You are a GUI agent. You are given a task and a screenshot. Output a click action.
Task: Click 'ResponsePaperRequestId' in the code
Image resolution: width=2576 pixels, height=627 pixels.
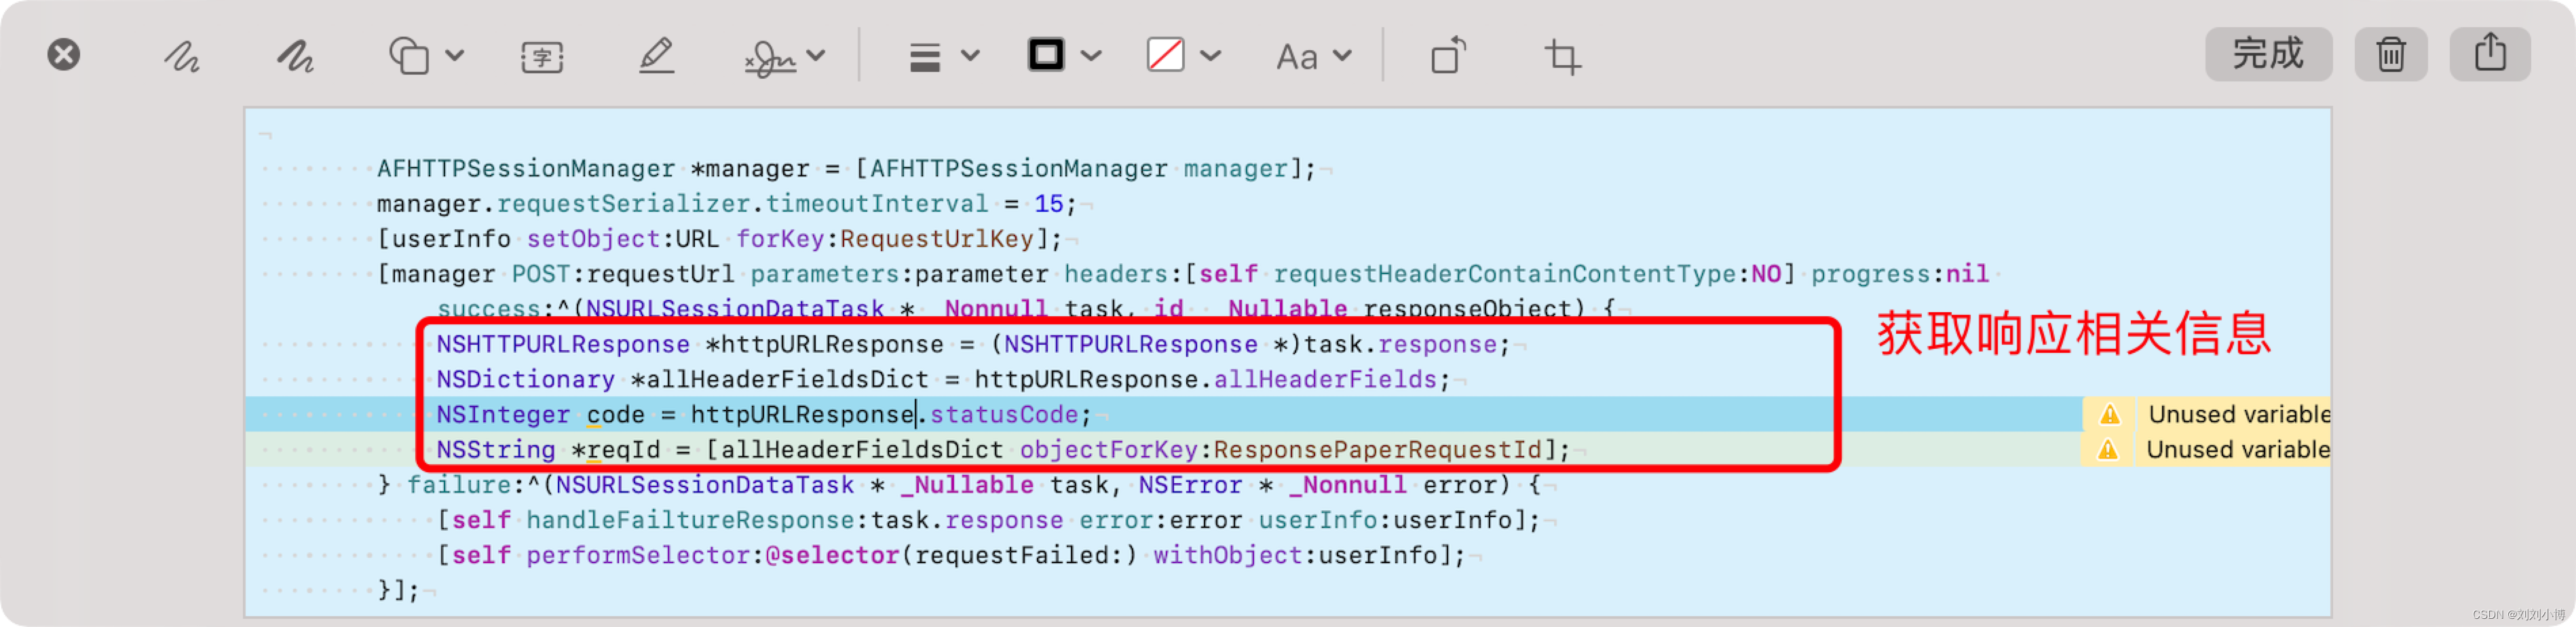pos(1378,450)
